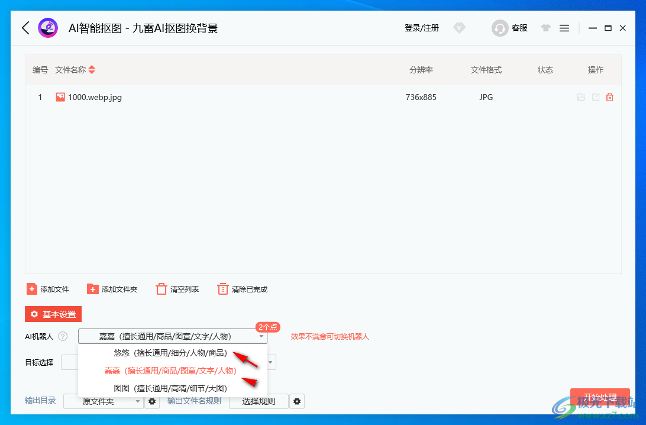The width and height of the screenshot is (646, 425).
Task: Close the application window
Action: pos(623,28)
